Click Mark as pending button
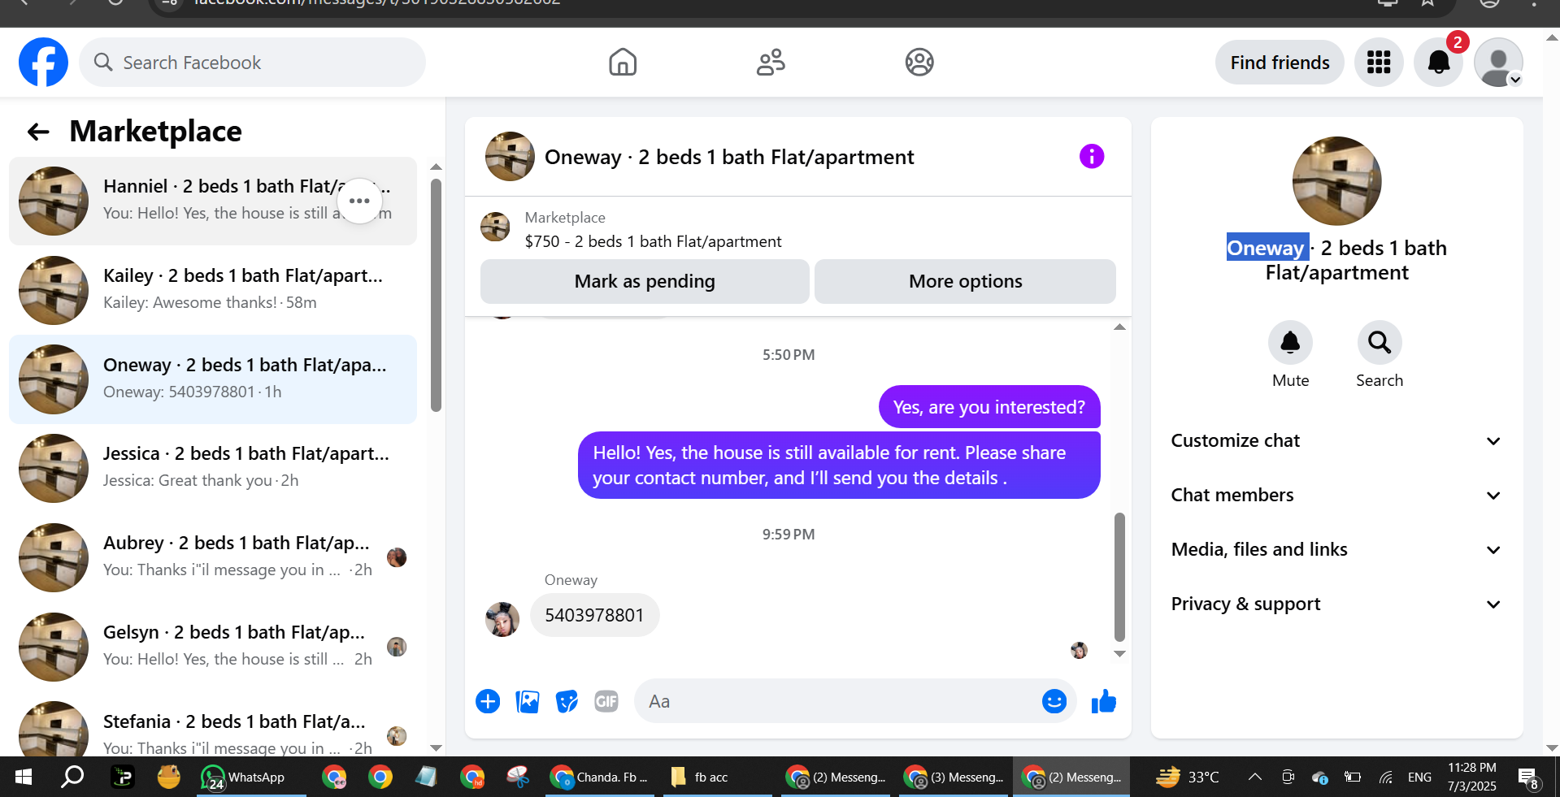Screen dimensions: 1560x797 tap(645, 281)
